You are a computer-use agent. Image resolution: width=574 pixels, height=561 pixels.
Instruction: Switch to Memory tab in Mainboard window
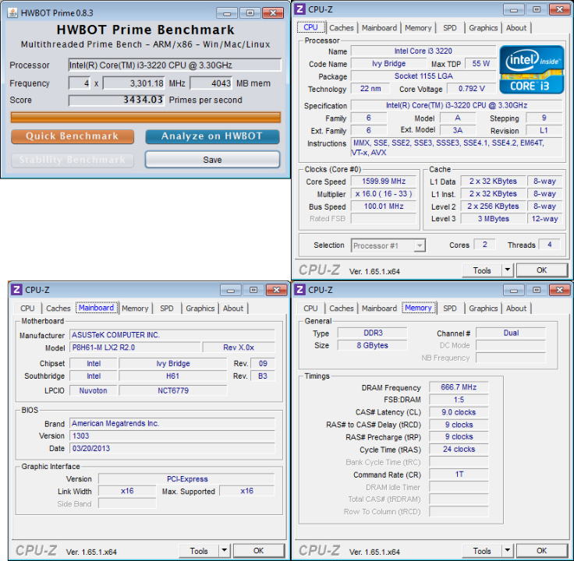135,309
